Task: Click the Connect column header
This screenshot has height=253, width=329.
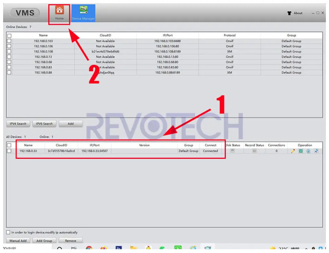Action: pyautogui.click(x=211, y=145)
